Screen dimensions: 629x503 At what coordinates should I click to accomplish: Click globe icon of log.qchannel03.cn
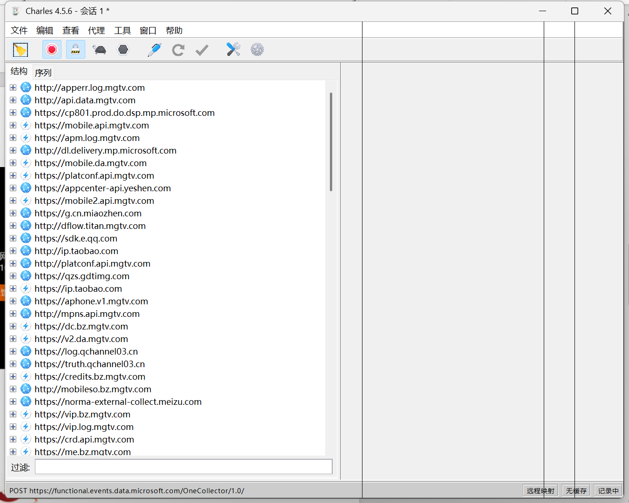click(x=26, y=351)
